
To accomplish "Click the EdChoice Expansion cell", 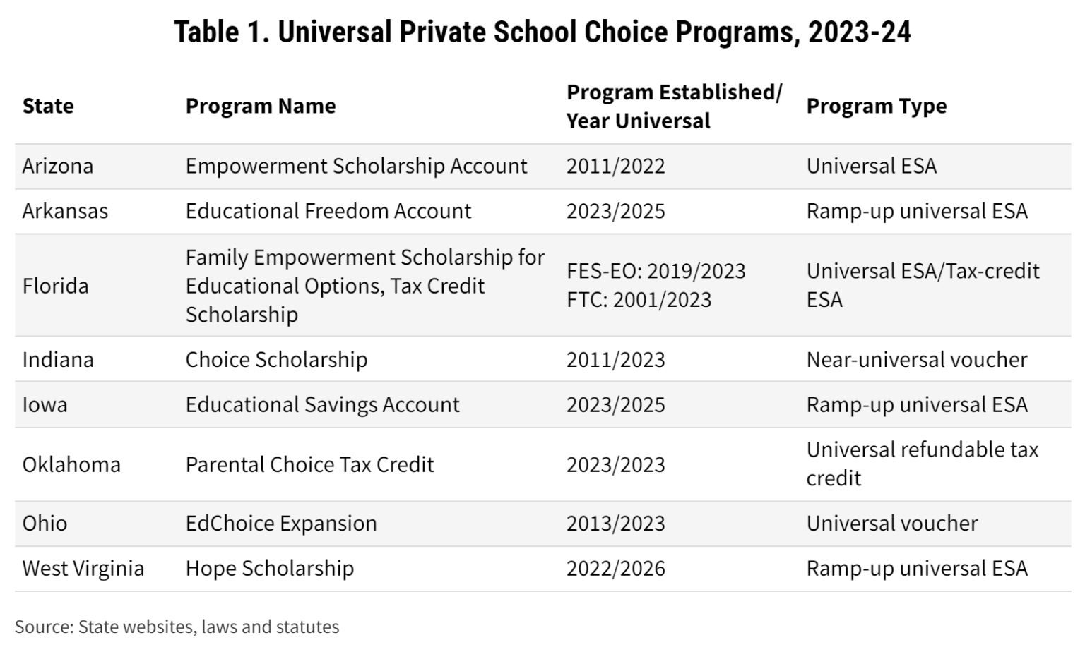I will tap(281, 523).
